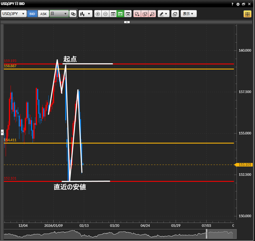The height and width of the screenshot is (241, 255).
Task: Click the scroll-to-latest arrow icon
Action: click(128, 14)
